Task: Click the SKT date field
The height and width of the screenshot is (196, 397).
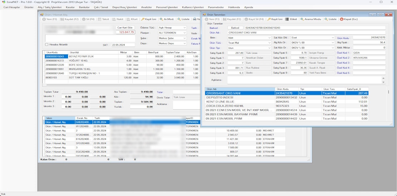Action: click(123, 45)
